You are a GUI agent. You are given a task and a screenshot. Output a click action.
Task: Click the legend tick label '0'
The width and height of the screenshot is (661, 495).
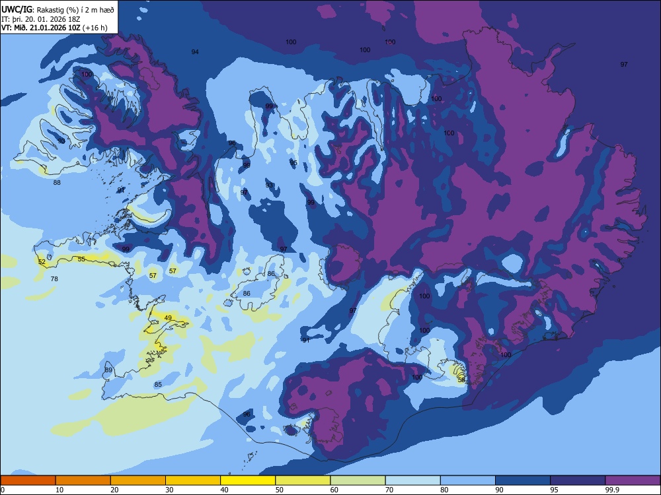tap(3, 490)
